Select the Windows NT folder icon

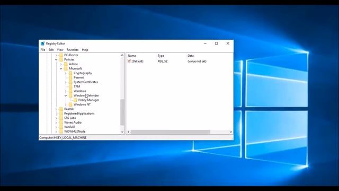(x=70, y=105)
